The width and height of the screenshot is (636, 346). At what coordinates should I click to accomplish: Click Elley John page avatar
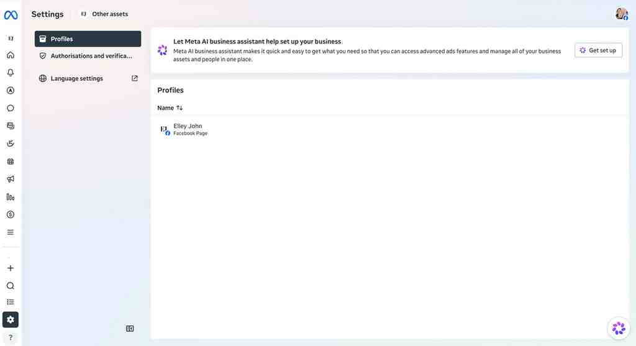tap(164, 130)
